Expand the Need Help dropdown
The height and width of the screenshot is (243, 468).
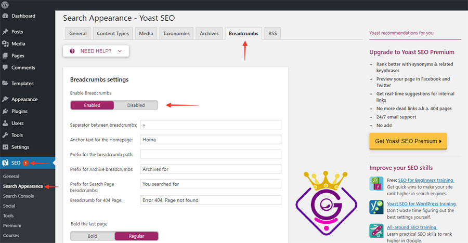pyautogui.click(x=96, y=51)
